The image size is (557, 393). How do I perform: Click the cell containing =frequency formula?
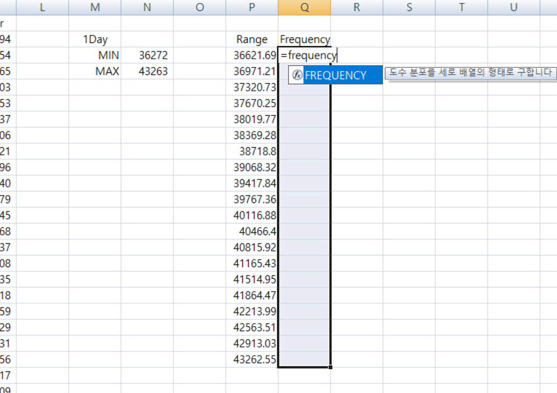point(304,55)
